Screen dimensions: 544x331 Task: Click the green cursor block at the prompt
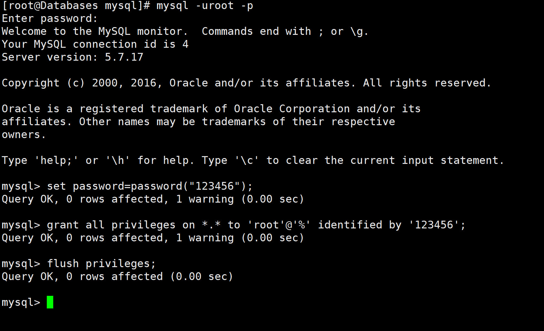50,302
